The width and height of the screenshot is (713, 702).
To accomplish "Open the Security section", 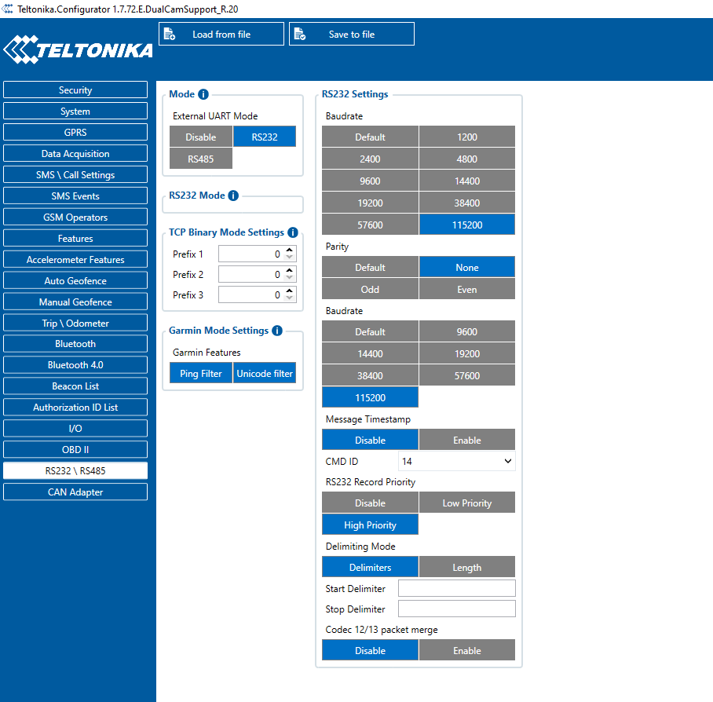I will point(75,90).
